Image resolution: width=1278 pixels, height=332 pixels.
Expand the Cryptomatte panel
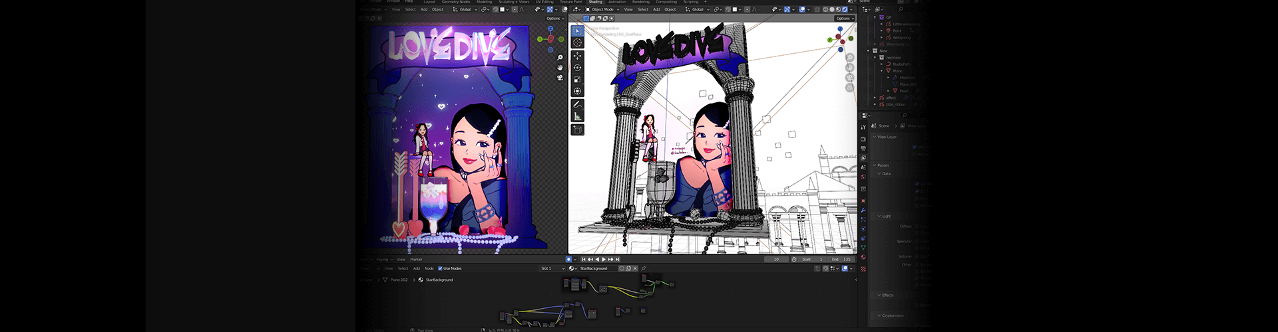891,315
